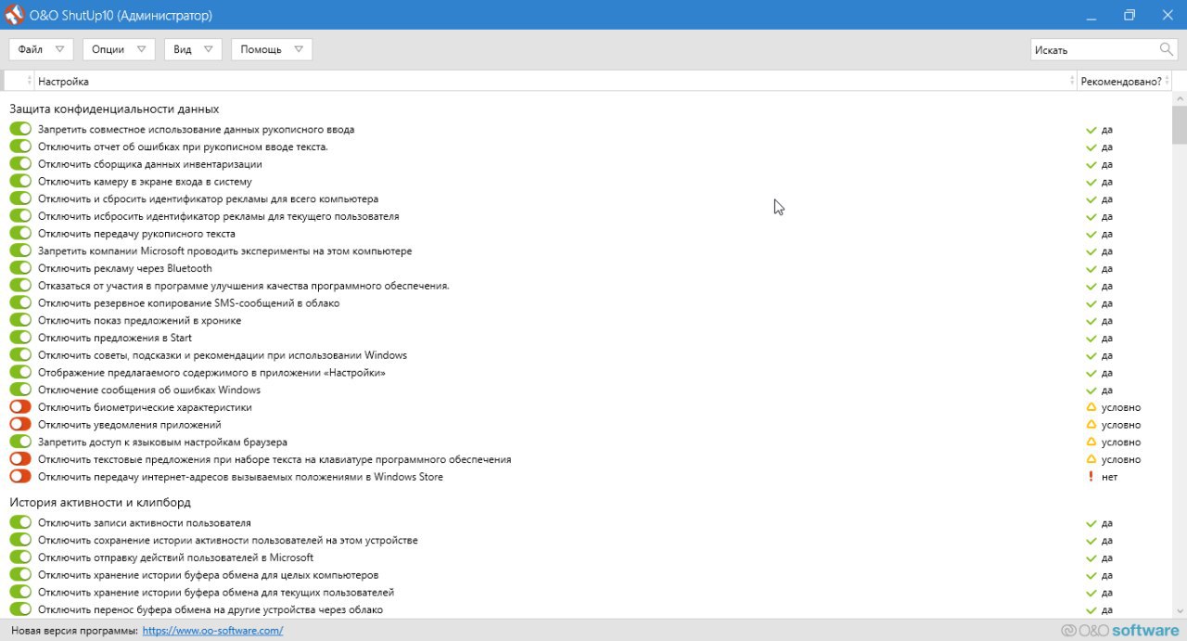Open the Помощь dropdown menu
Image resolution: width=1187 pixels, height=641 pixels.
point(271,49)
